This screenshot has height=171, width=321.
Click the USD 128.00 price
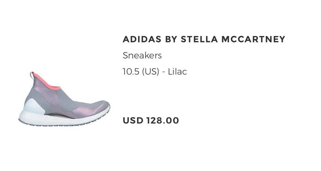click(x=151, y=121)
